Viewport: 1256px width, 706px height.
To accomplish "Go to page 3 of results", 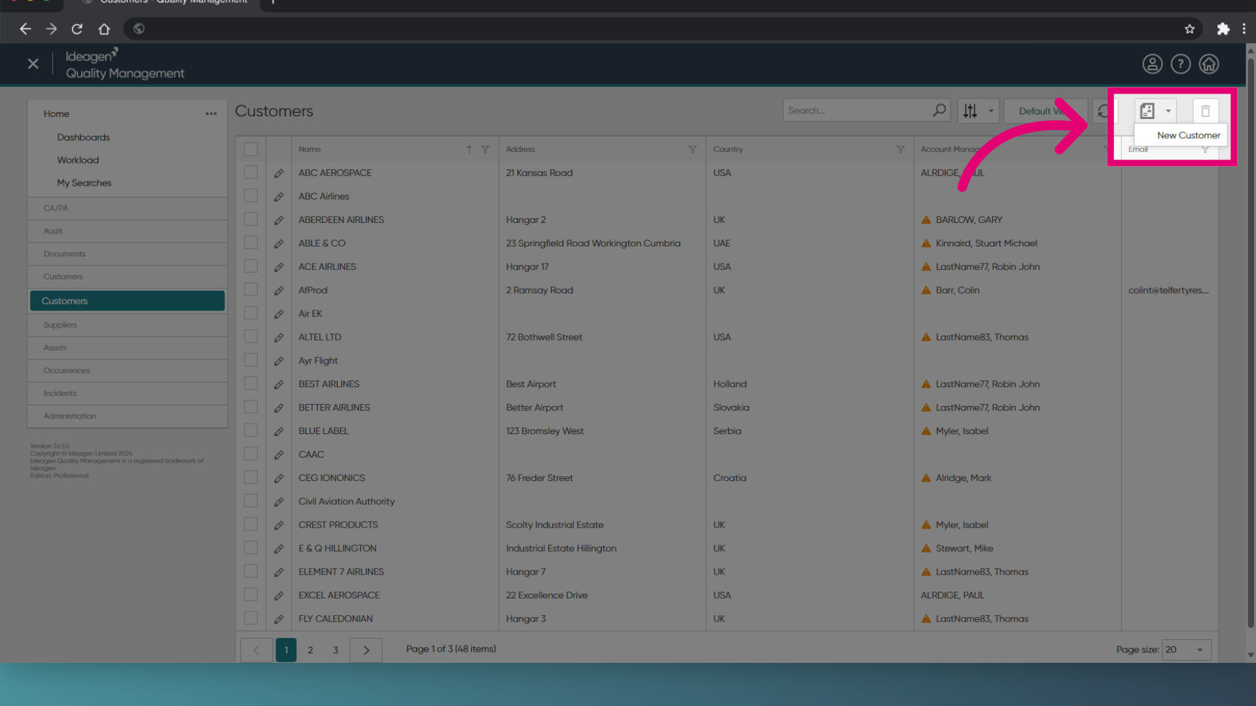I will click(336, 650).
